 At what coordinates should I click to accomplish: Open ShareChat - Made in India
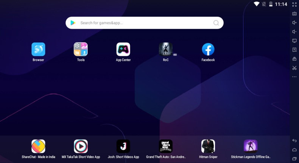pos(38,146)
